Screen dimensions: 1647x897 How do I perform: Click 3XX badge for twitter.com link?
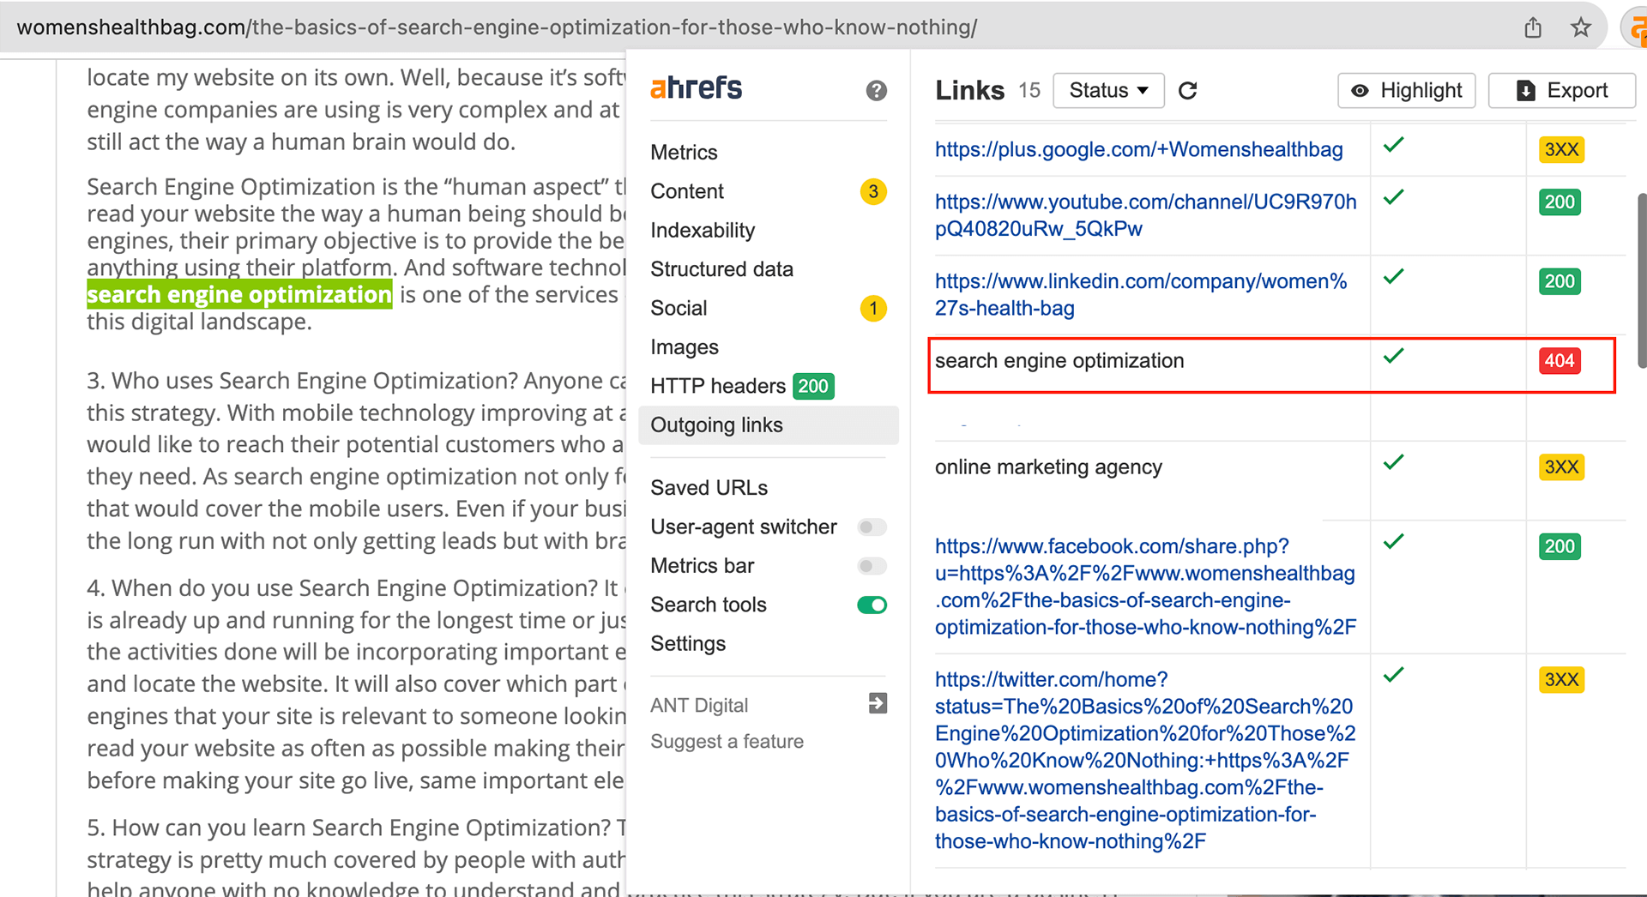click(1561, 680)
